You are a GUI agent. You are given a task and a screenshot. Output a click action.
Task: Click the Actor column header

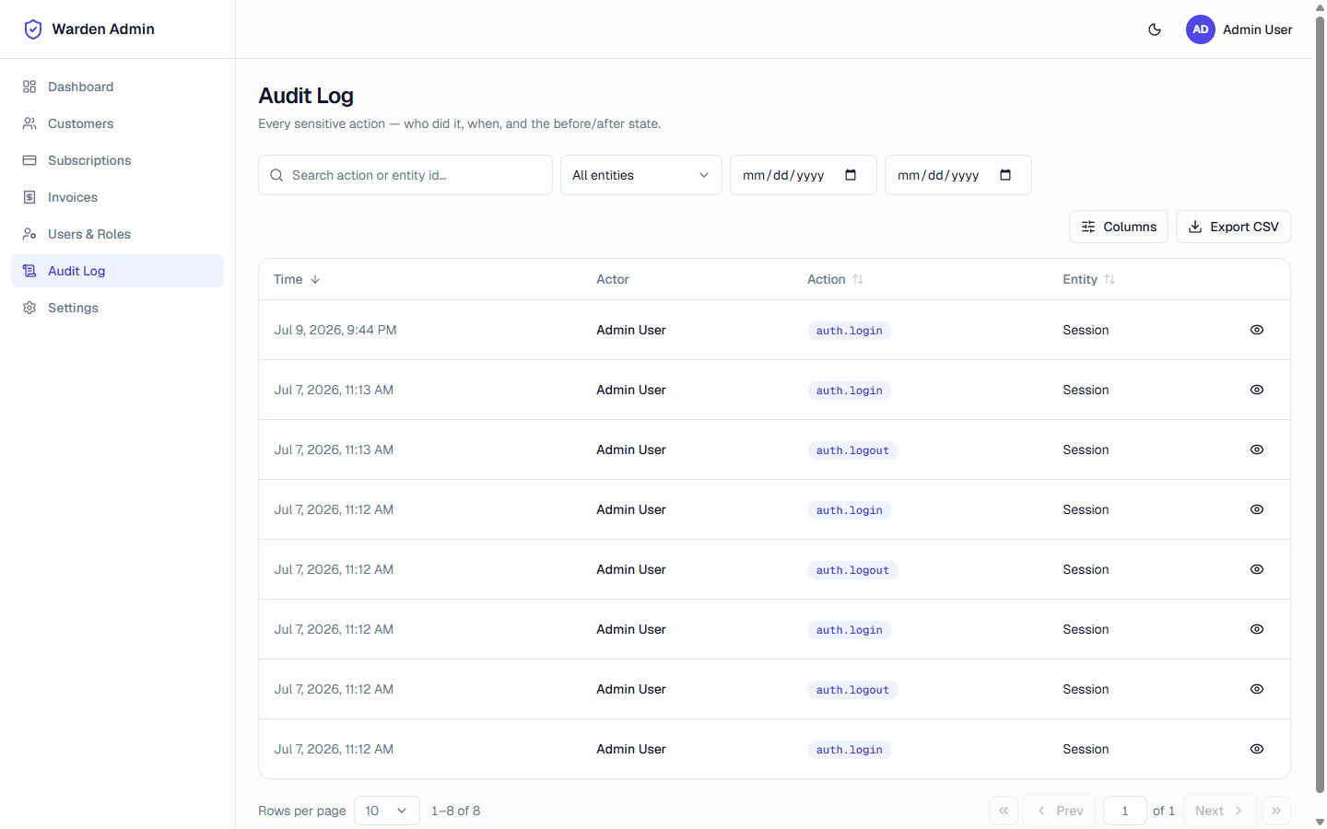click(613, 279)
